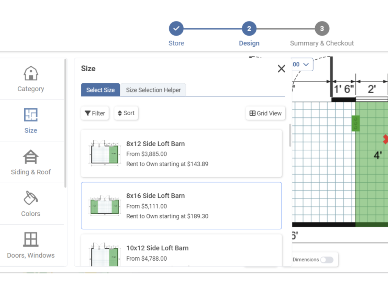Select the Select Size tab
388x291 pixels.
[100, 90]
